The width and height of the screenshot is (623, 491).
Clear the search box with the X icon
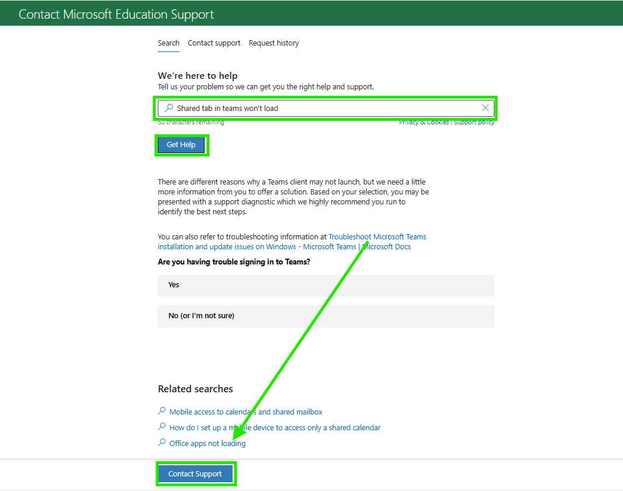485,108
